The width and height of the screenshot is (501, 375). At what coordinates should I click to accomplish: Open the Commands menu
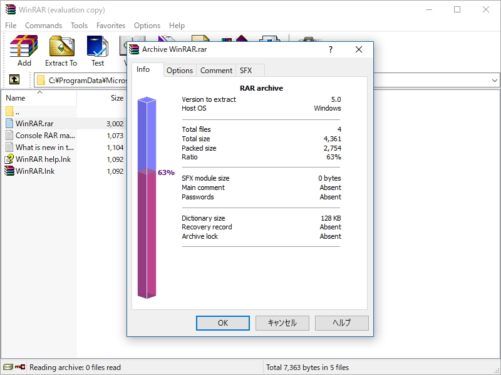click(x=43, y=26)
